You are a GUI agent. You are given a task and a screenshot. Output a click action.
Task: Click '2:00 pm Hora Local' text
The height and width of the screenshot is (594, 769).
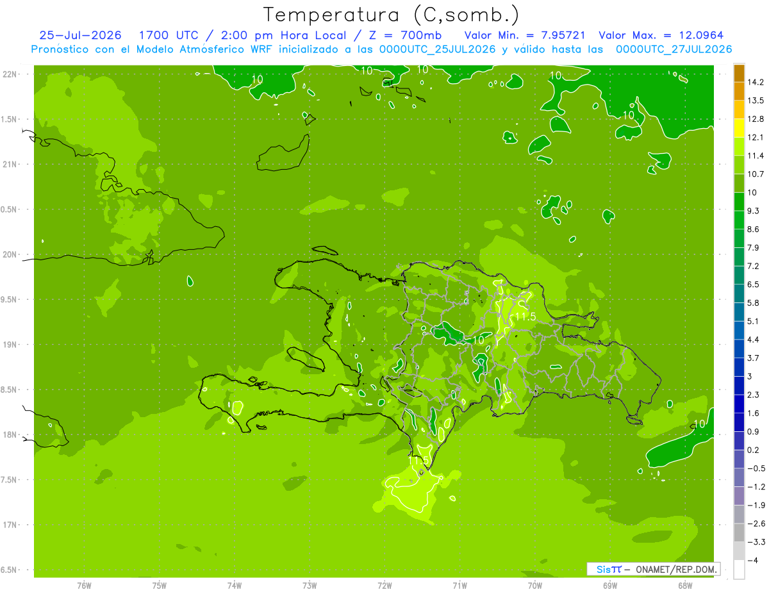(x=285, y=35)
